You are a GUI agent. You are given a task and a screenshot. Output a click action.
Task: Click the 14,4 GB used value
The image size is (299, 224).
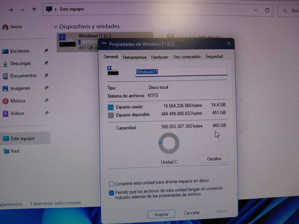(x=218, y=105)
